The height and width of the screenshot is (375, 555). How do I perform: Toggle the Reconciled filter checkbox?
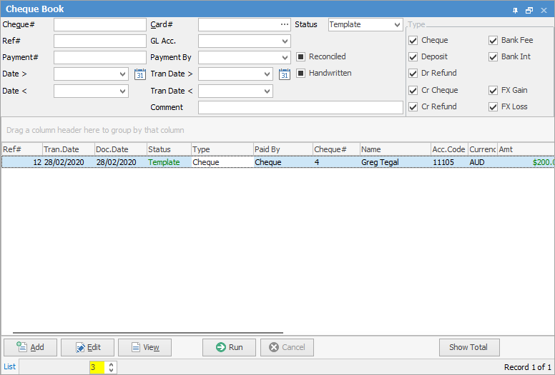click(x=300, y=56)
